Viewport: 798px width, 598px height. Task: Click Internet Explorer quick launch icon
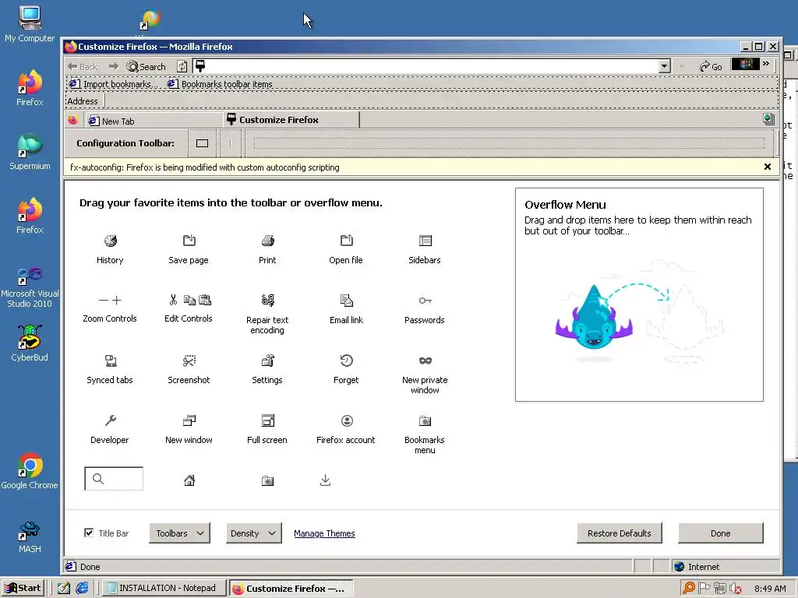click(82, 588)
